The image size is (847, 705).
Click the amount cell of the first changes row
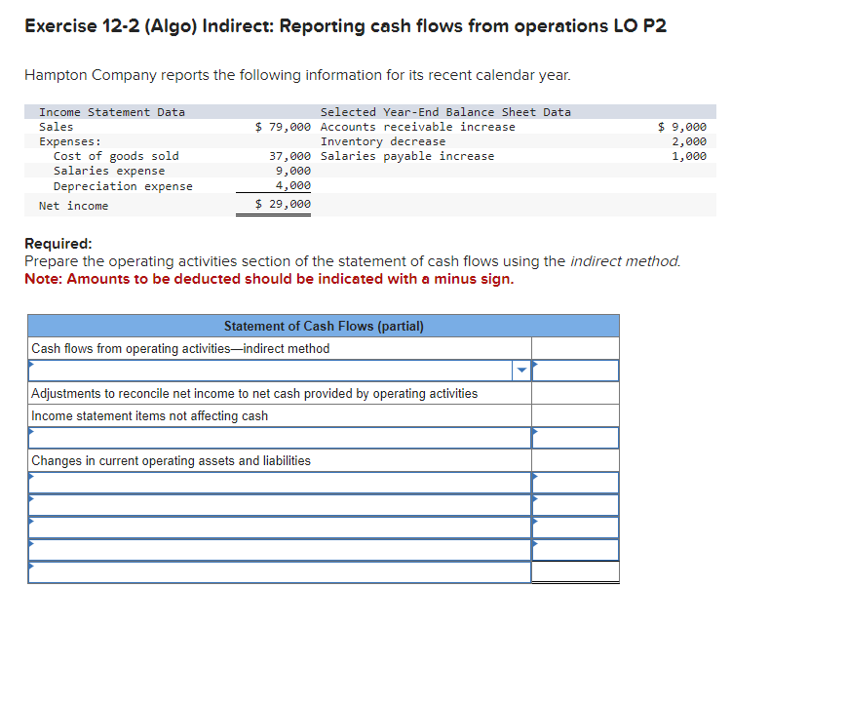point(574,483)
